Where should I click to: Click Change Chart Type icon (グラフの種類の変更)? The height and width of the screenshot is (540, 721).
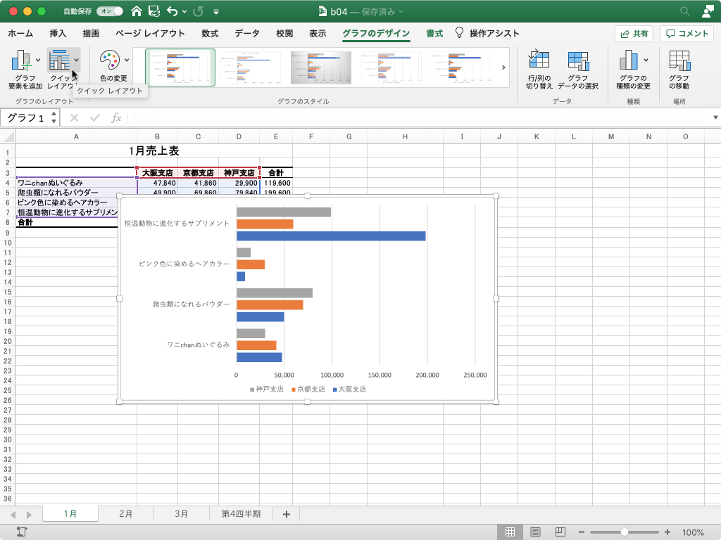tap(629, 60)
